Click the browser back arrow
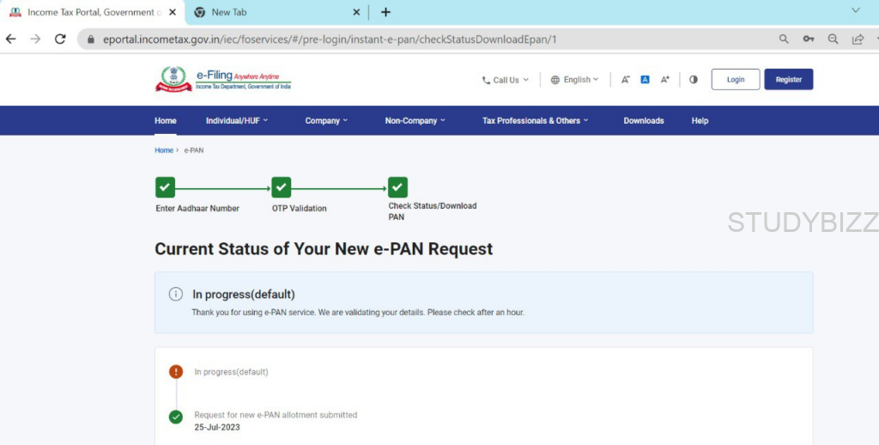The height and width of the screenshot is (445, 879). pyautogui.click(x=11, y=39)
